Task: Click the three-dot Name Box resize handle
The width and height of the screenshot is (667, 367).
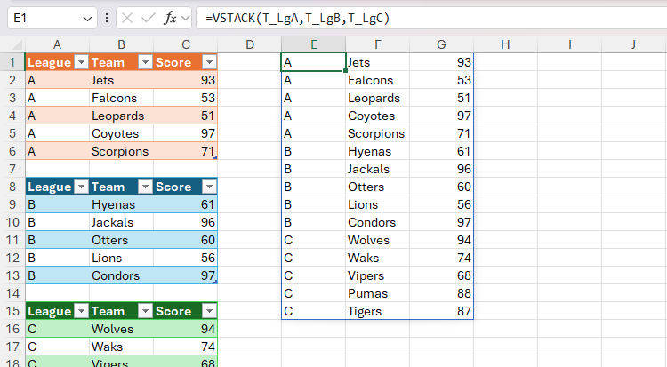Action: [108, 18]
